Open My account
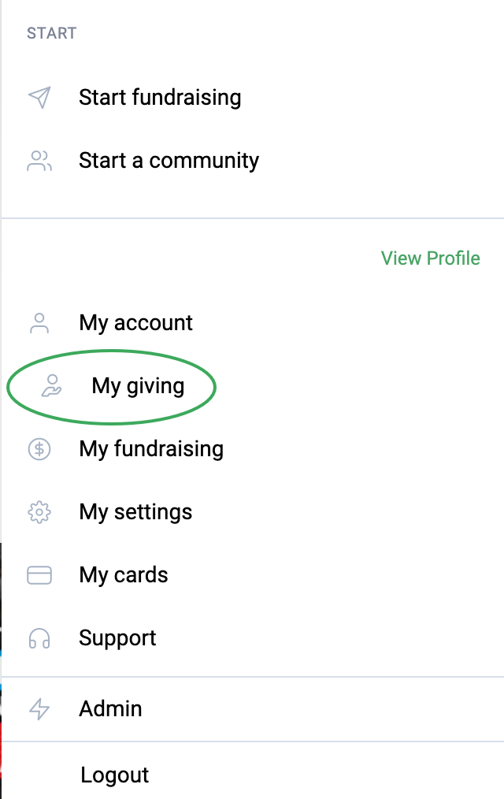504x799 pixels. coord(135,322)
